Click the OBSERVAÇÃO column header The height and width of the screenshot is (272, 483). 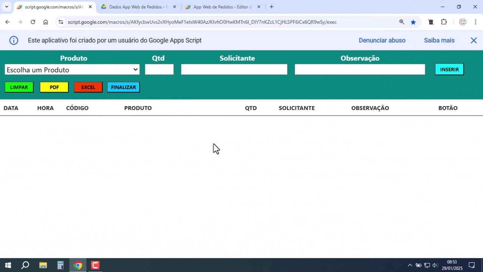coord(370,108)
